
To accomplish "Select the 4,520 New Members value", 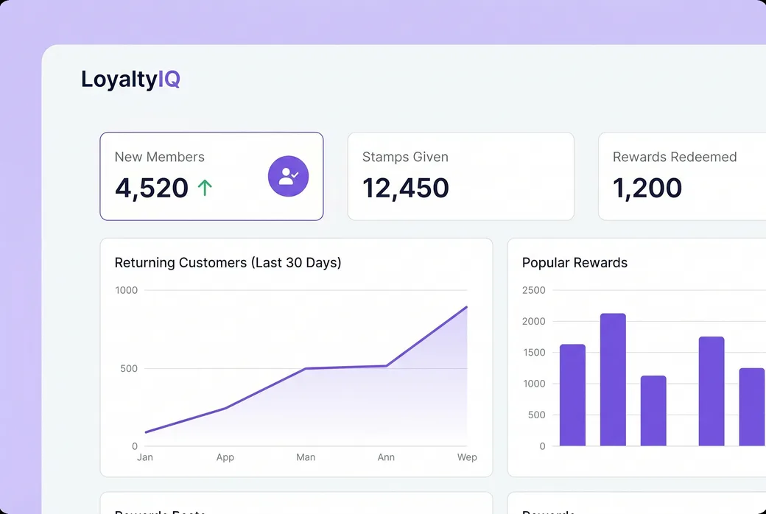I will pyautogui.click(x=152, y=188).
